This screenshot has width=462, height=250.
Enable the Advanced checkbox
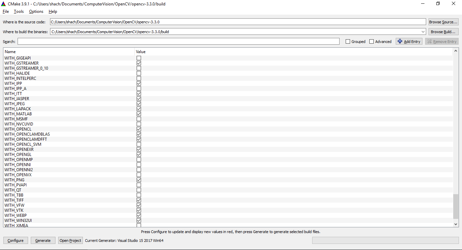click(371, 41)
